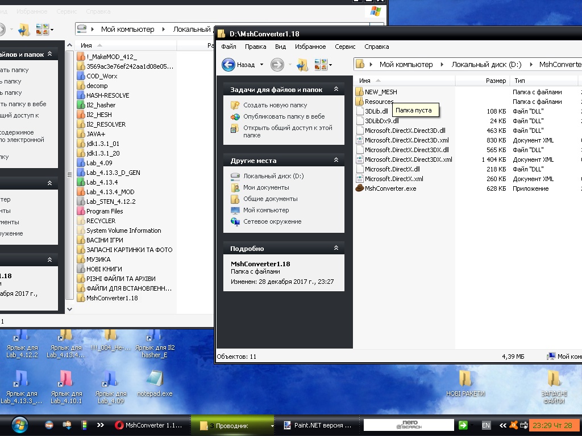This screenshot has width=582, height=436.
Task: Open the views dropdown arrow in toolbar
Action: coord(330,65)
